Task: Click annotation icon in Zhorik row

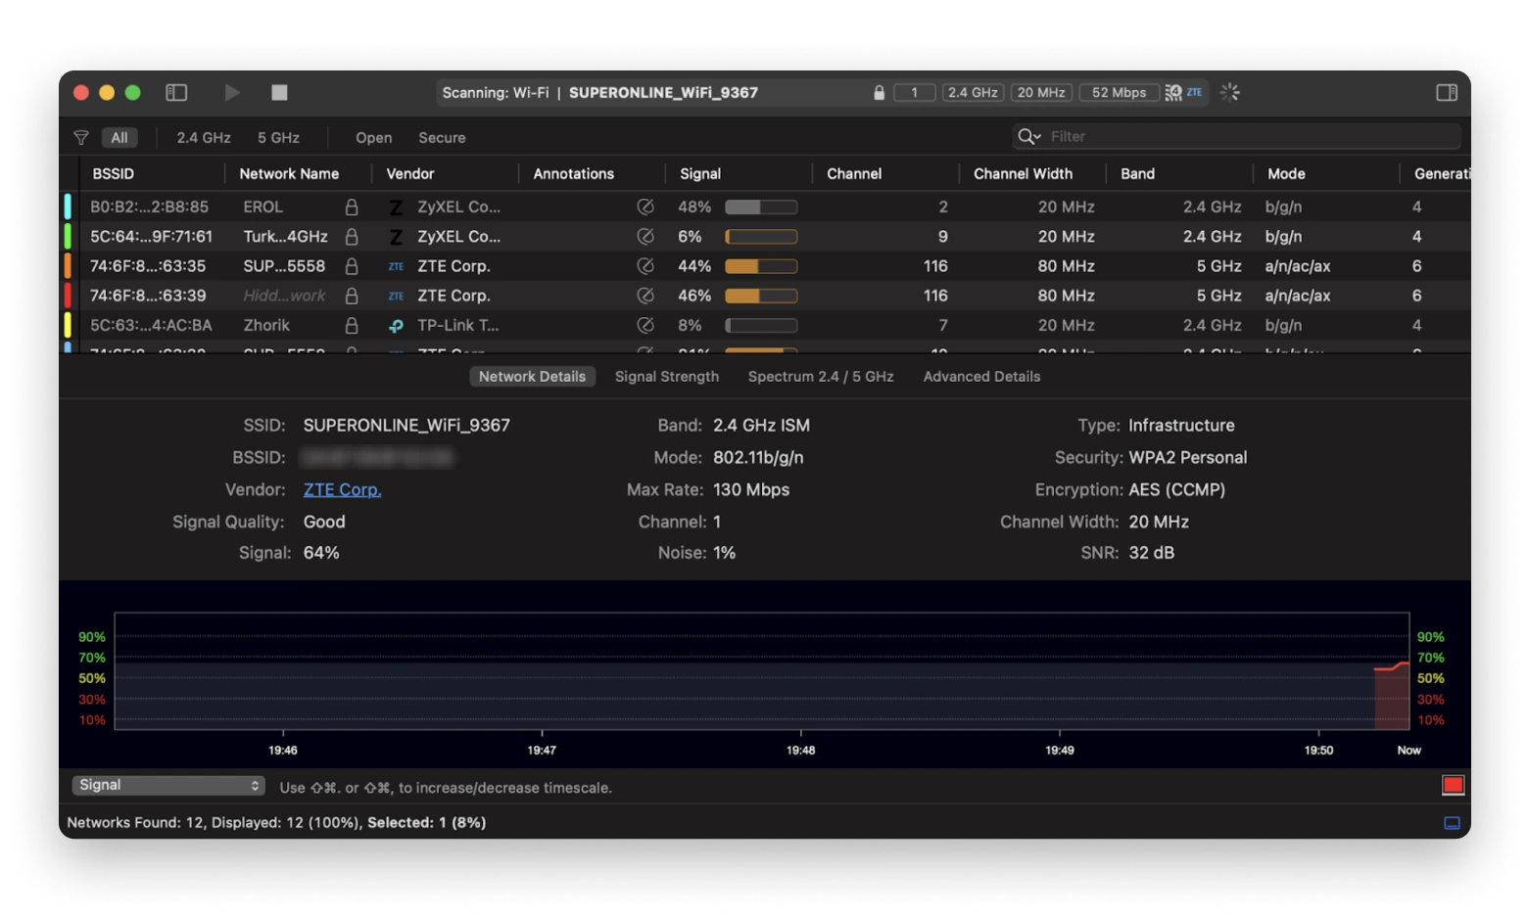Action: point(645,325)
